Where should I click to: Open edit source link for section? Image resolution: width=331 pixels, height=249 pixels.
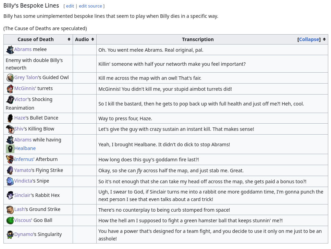pyautogui.click(x=90, y=6)
